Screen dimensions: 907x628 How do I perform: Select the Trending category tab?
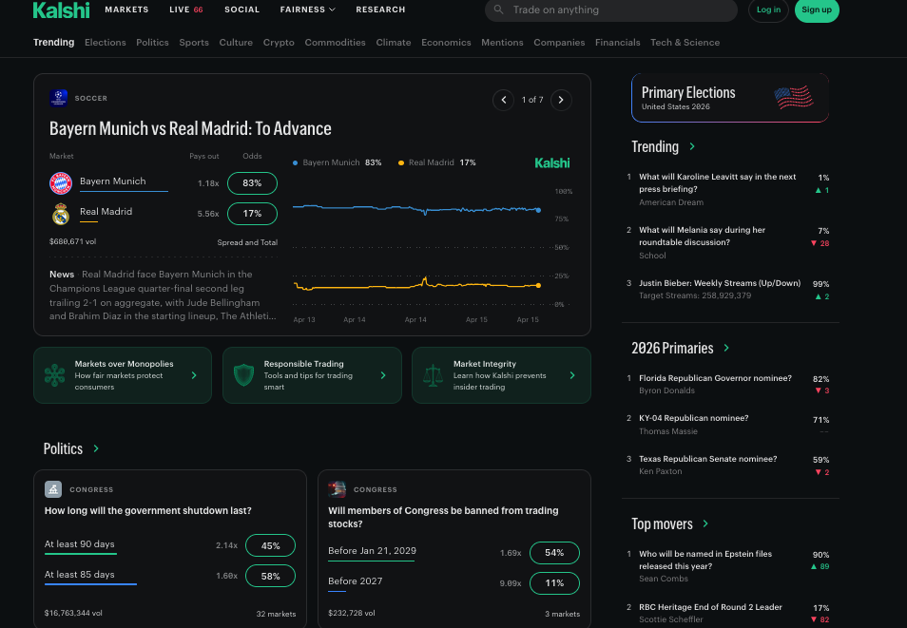pos(54,42)
